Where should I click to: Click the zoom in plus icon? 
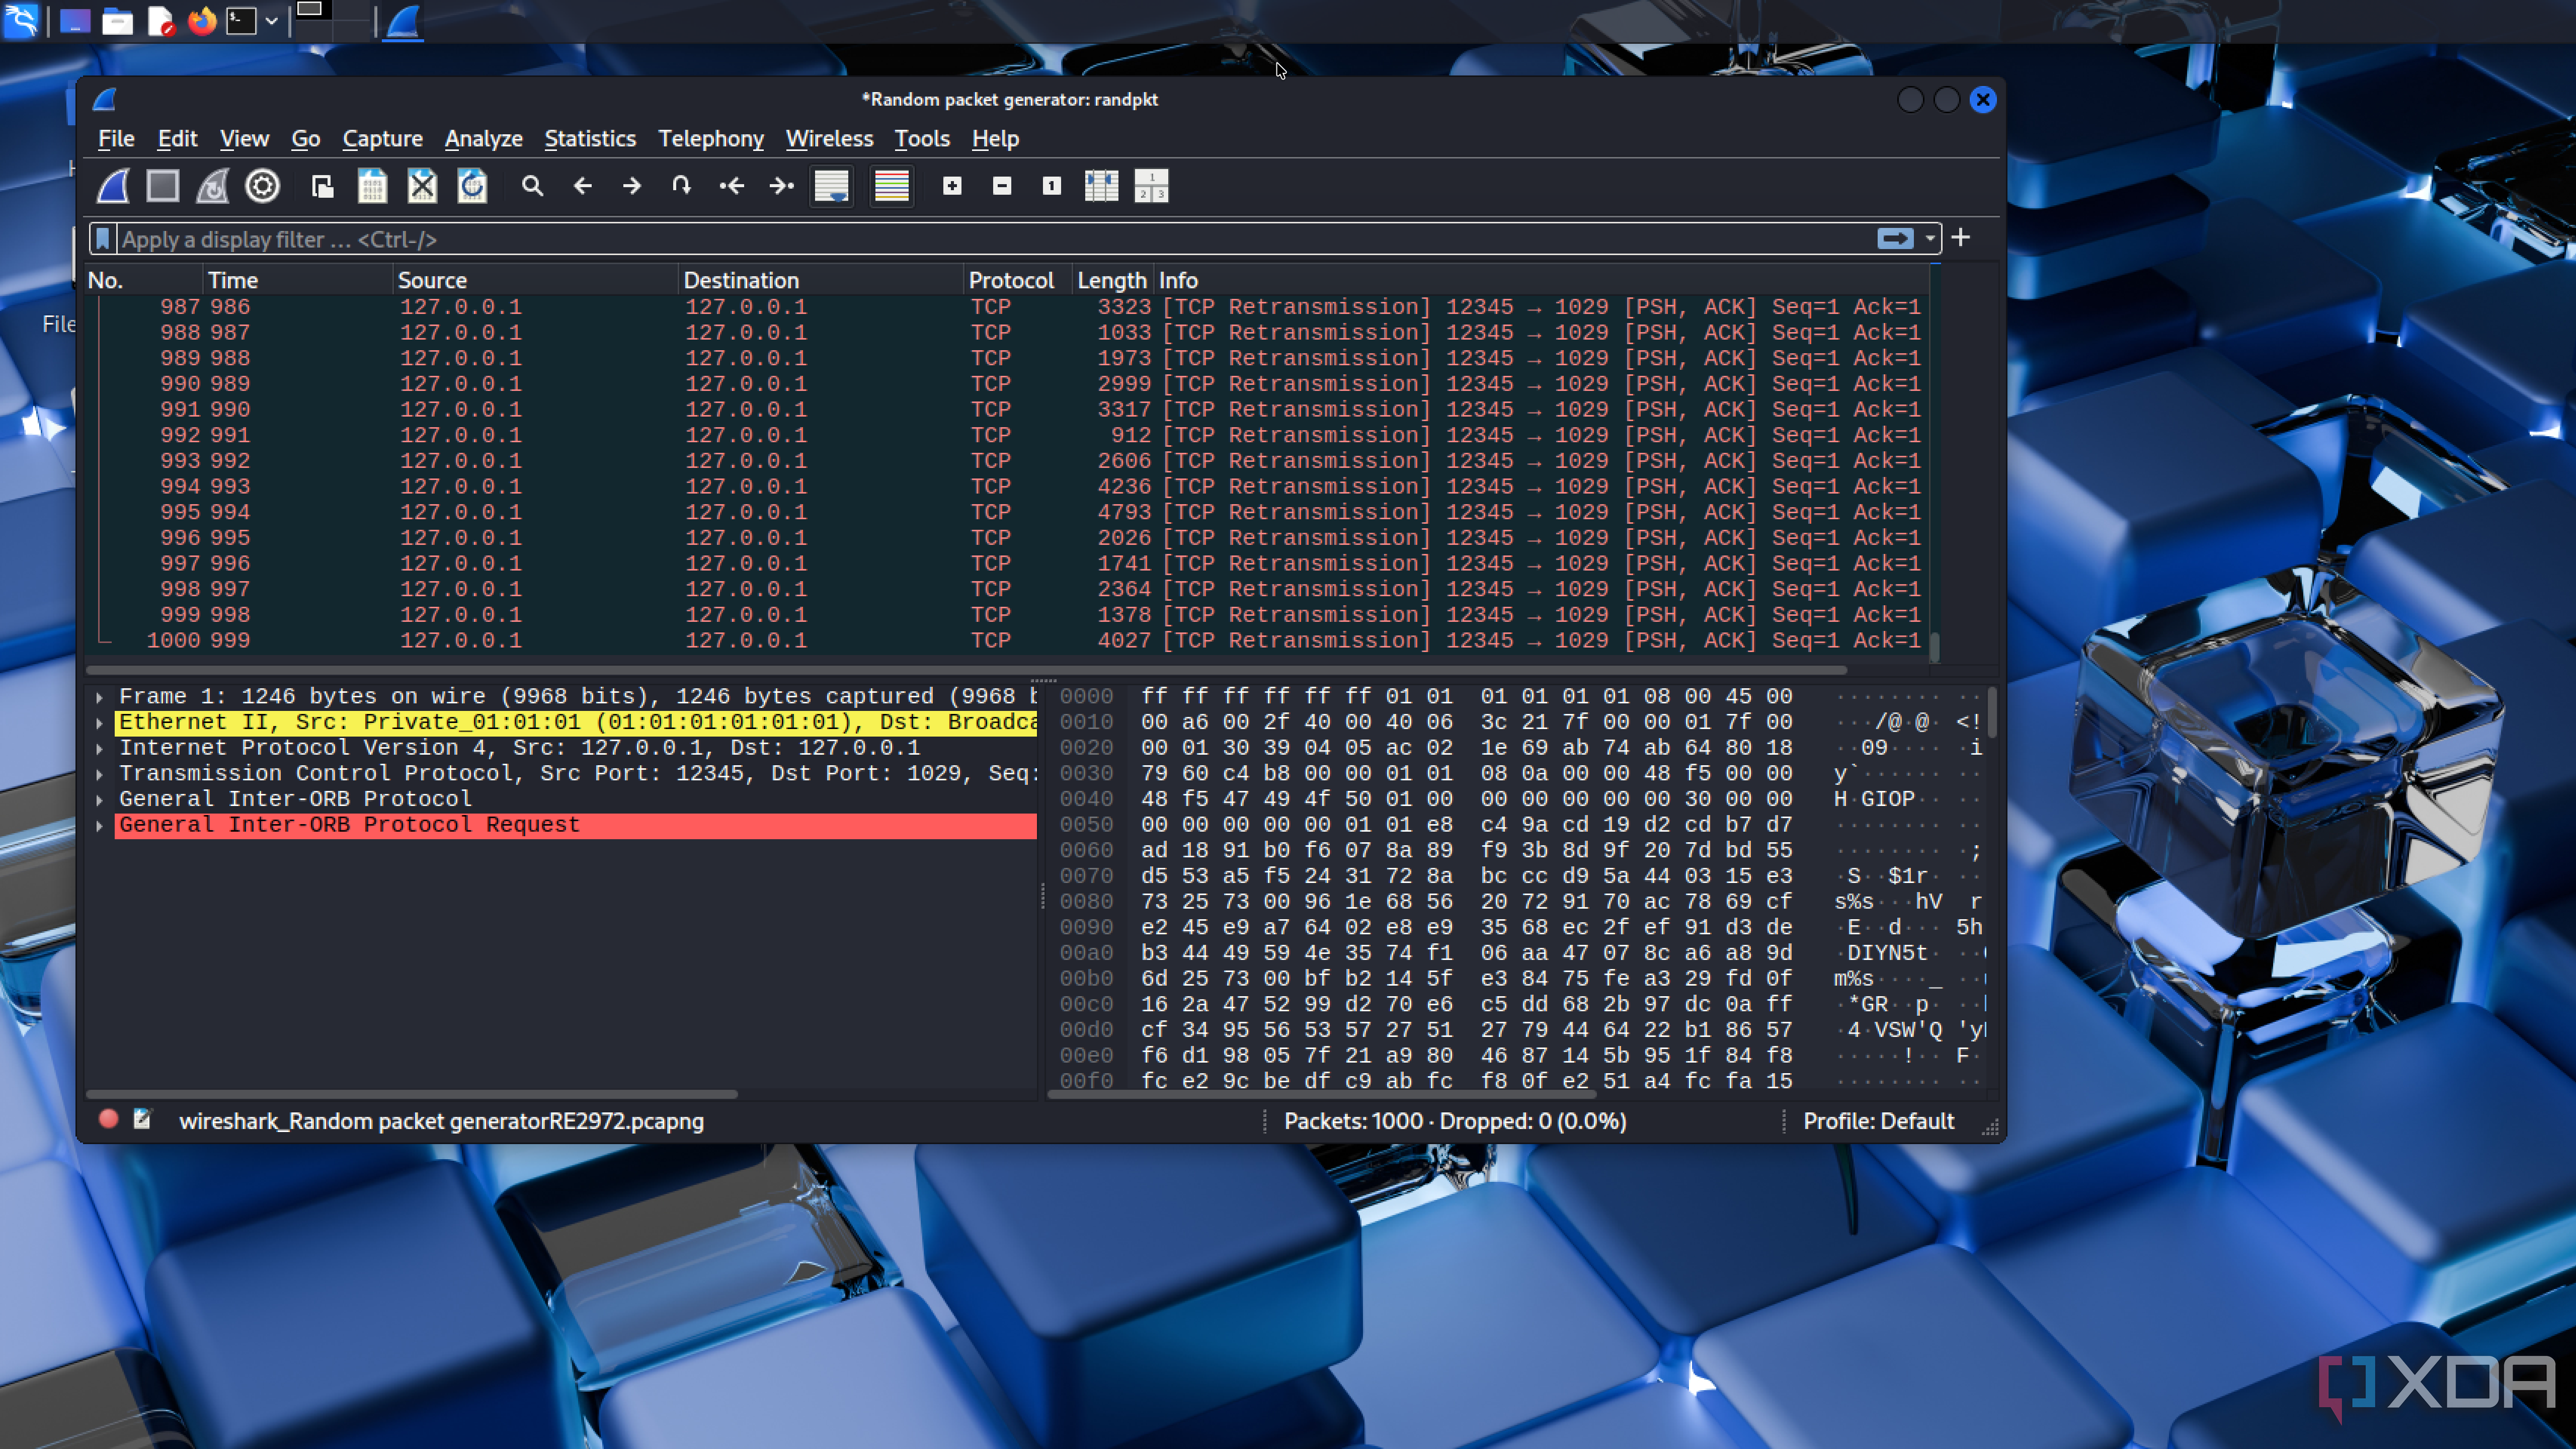tap(952, 186)
